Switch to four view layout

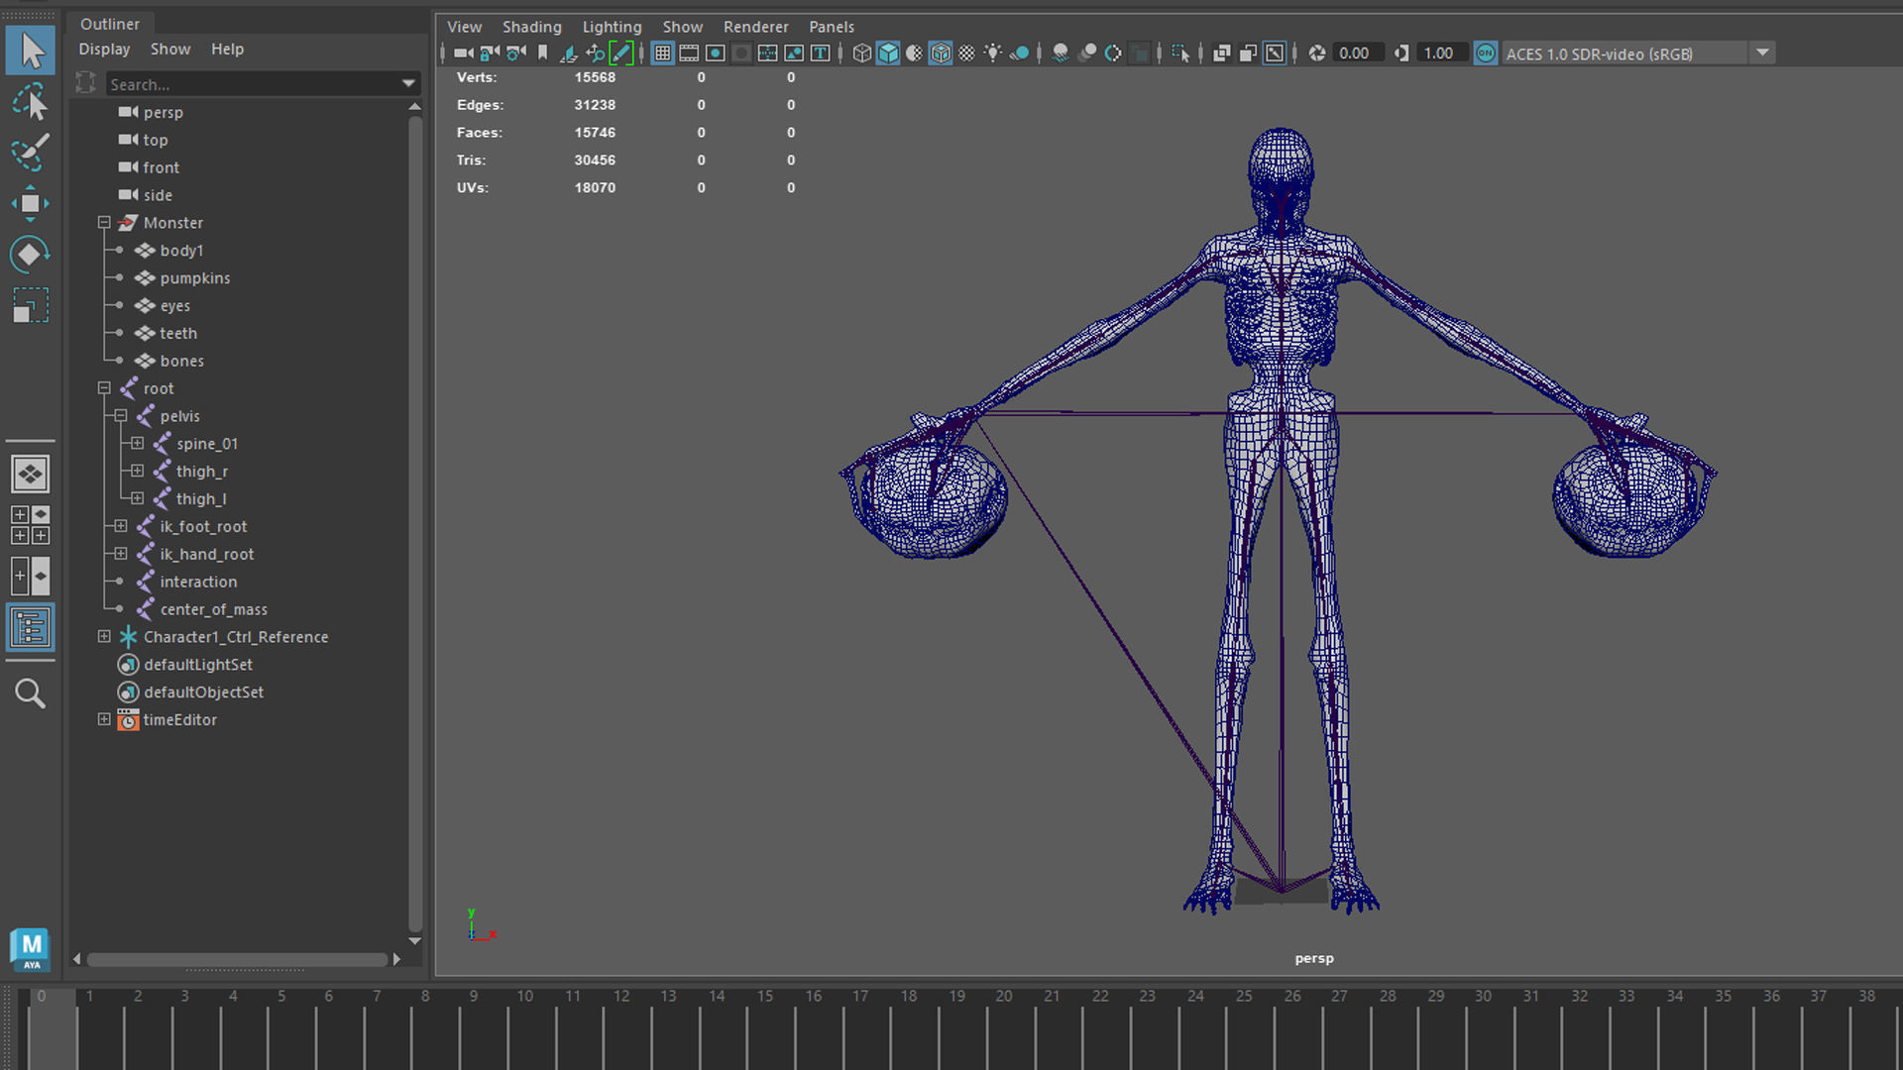(x=31, y=525)
